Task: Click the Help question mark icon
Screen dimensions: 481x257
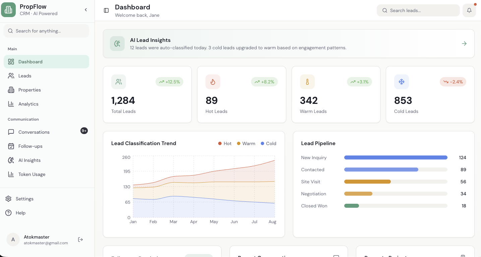Action: pos(8,213)
